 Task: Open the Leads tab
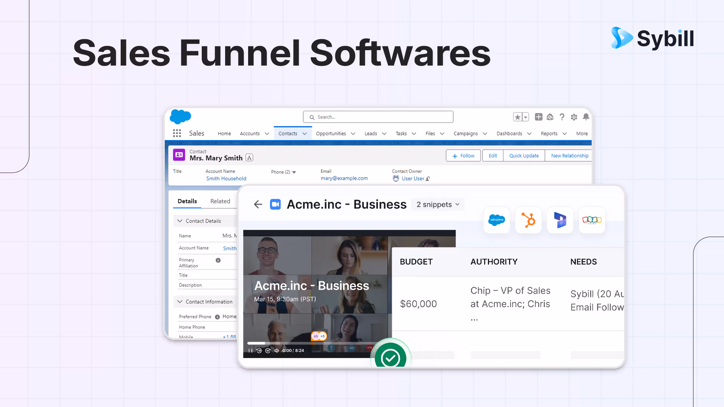pyautogui.click(x=371, y=133)
